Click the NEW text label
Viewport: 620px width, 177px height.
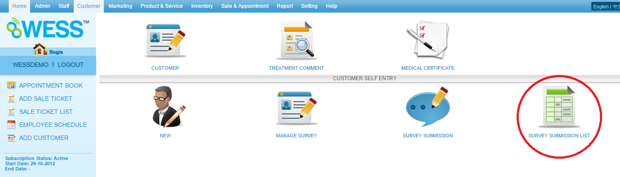165,136
